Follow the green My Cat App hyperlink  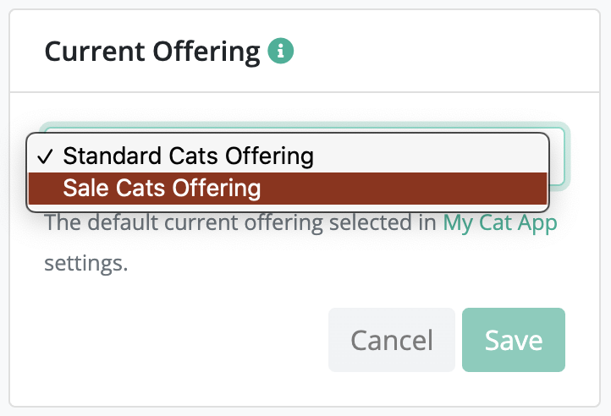(500, 223)
